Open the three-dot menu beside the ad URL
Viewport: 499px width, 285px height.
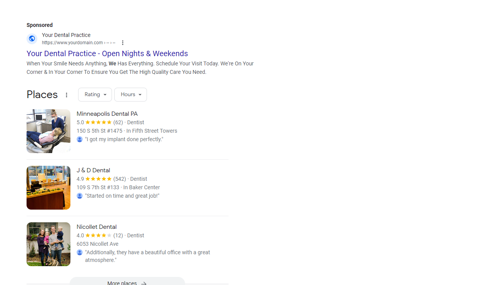(x=122, y=42)
